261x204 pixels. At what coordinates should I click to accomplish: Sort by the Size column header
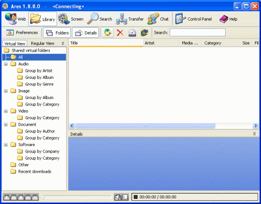pyautogui.click(x=239, y=43)
